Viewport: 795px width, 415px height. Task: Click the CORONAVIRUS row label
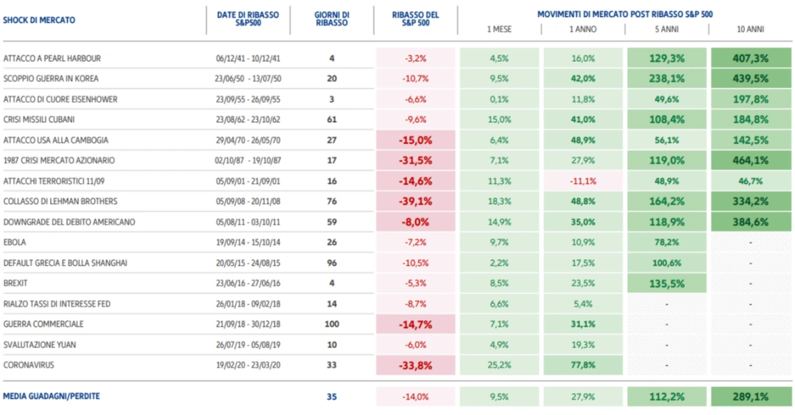click(29, 365)
